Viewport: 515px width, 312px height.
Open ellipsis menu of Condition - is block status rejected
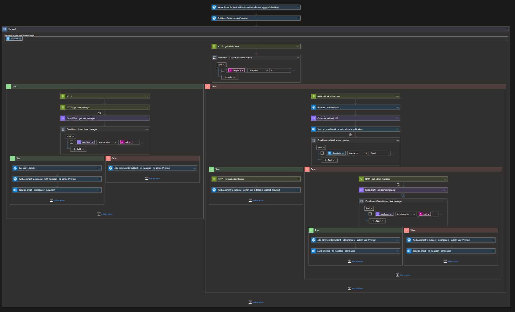click(398, 140)
